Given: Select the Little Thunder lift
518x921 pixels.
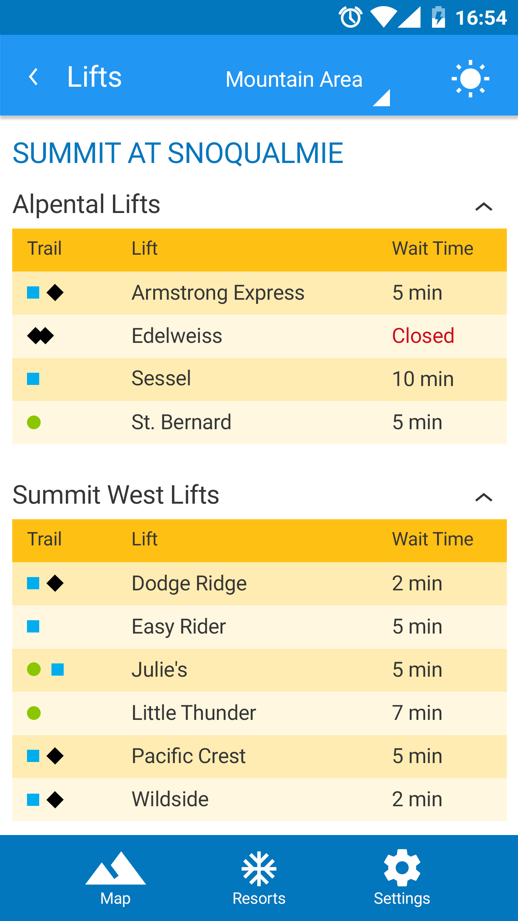Looking at the screenshot, I should pos(194,713).
